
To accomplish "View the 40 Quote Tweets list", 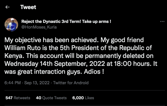I will pyautogui.click(x=51, y=98).
